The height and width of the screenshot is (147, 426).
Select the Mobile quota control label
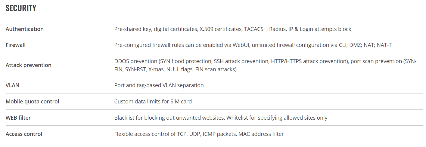pyautogui.click(x=33, y=101)
